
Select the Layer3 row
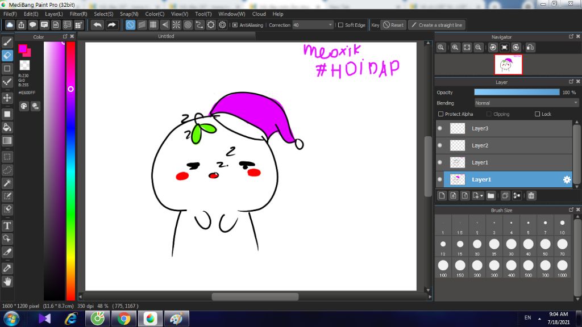(x=504, y=128)
